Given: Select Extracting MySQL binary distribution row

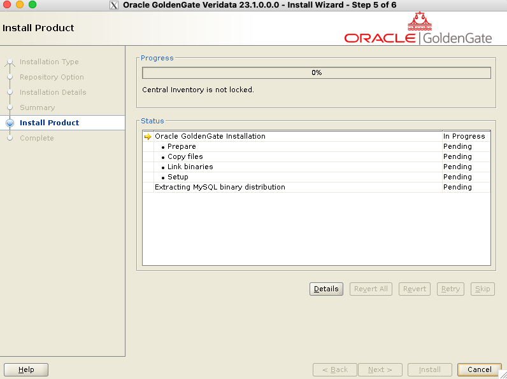Looking at the screenshot, I should tap(220, 187).
